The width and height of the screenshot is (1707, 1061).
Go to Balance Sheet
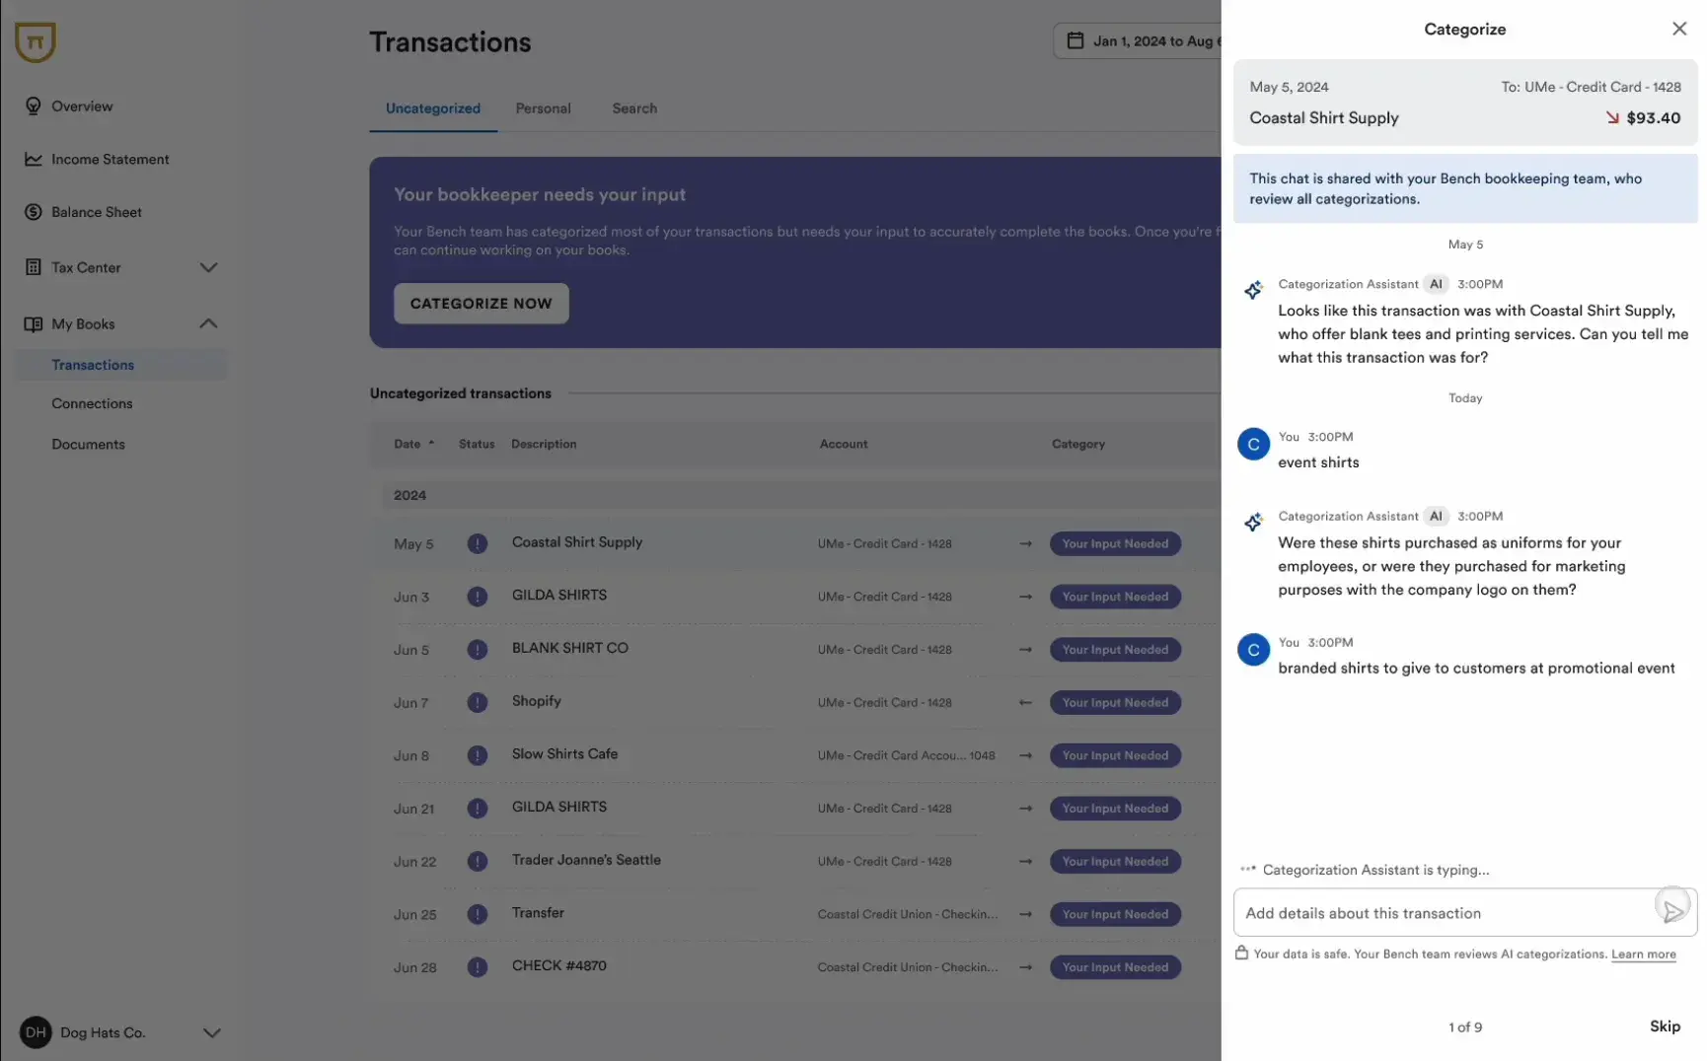tap(96, 212)
